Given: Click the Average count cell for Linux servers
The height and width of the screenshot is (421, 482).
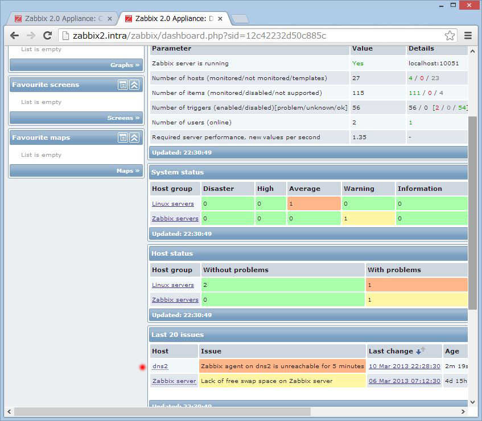Looking at the screenshot, I should (x=314, y=204).
